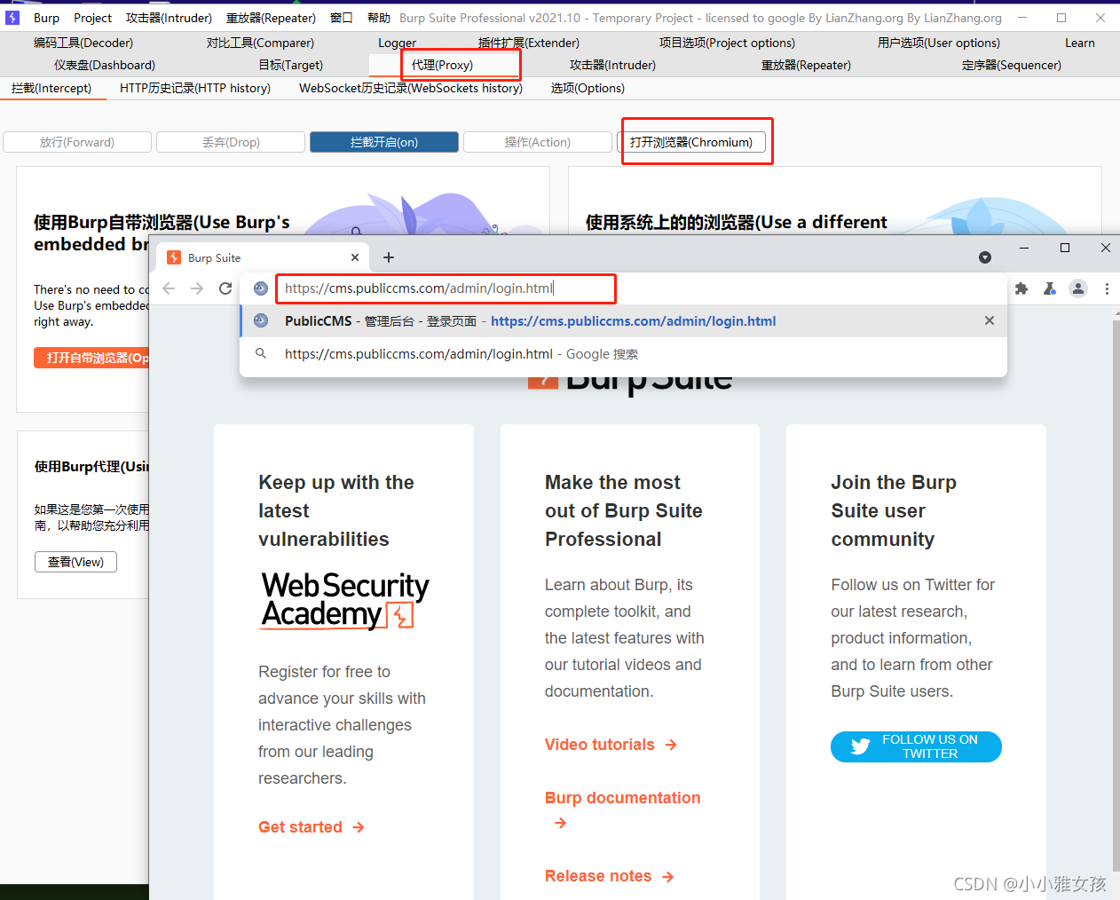Click the 丢弃(Drop) button
This screenshot has width=1120, height=900.
[x=231, y=142]
